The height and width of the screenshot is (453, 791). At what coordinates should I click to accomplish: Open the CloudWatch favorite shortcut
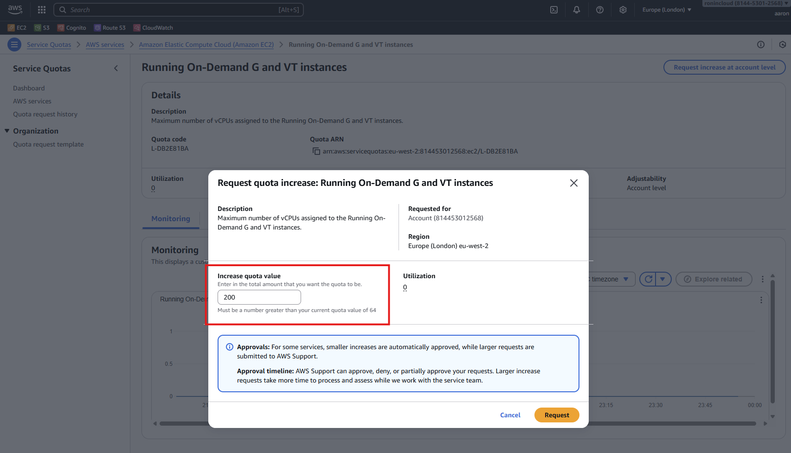coord(153,28)
